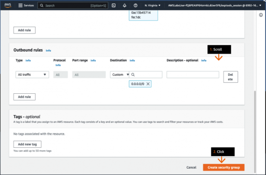Open Info link next to Type
Screen dimensions: 266x175
click(28, 60)
